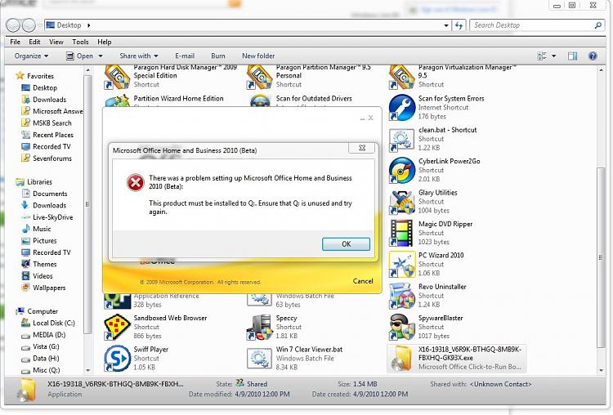613x415 pixels.
Task: Click the Search Desktop field
Action: point(532,25)
